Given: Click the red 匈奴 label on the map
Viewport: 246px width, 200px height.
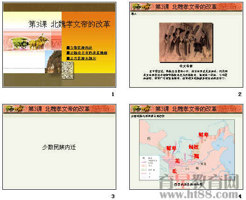Looking at the screenshot, I should pyautogui.click(x=194, y=147).
